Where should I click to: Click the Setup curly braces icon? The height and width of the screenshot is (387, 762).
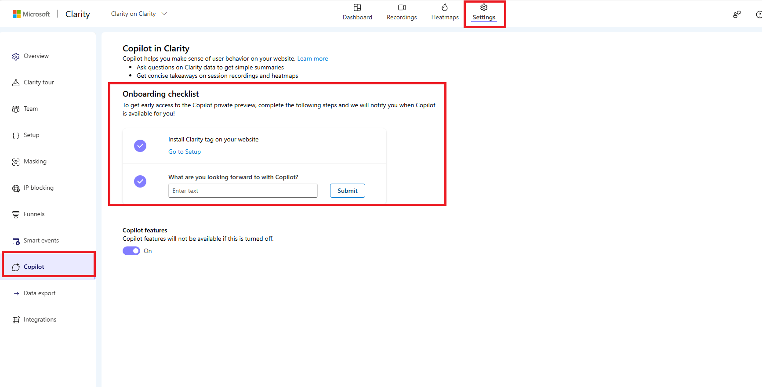click(x=16, y=135)
